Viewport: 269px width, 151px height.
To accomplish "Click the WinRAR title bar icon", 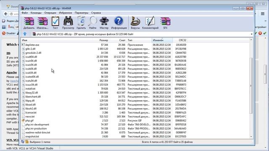I will [x=22, y=8].
